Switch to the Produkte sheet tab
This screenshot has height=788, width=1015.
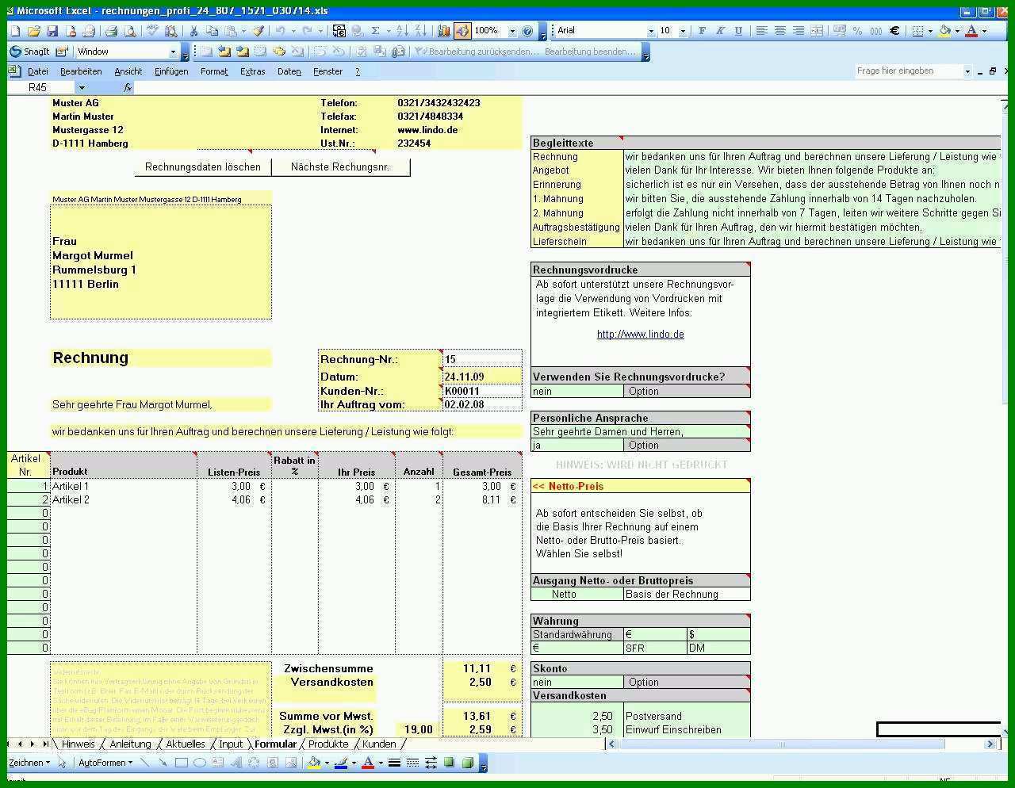coord(328,744)
